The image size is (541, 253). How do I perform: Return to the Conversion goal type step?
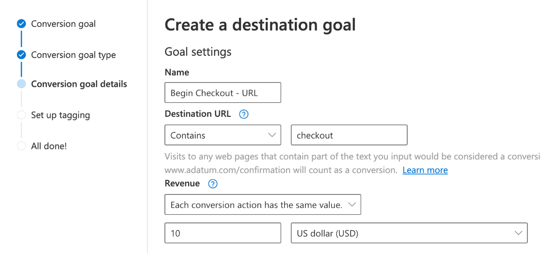click(x=73, y=55)
